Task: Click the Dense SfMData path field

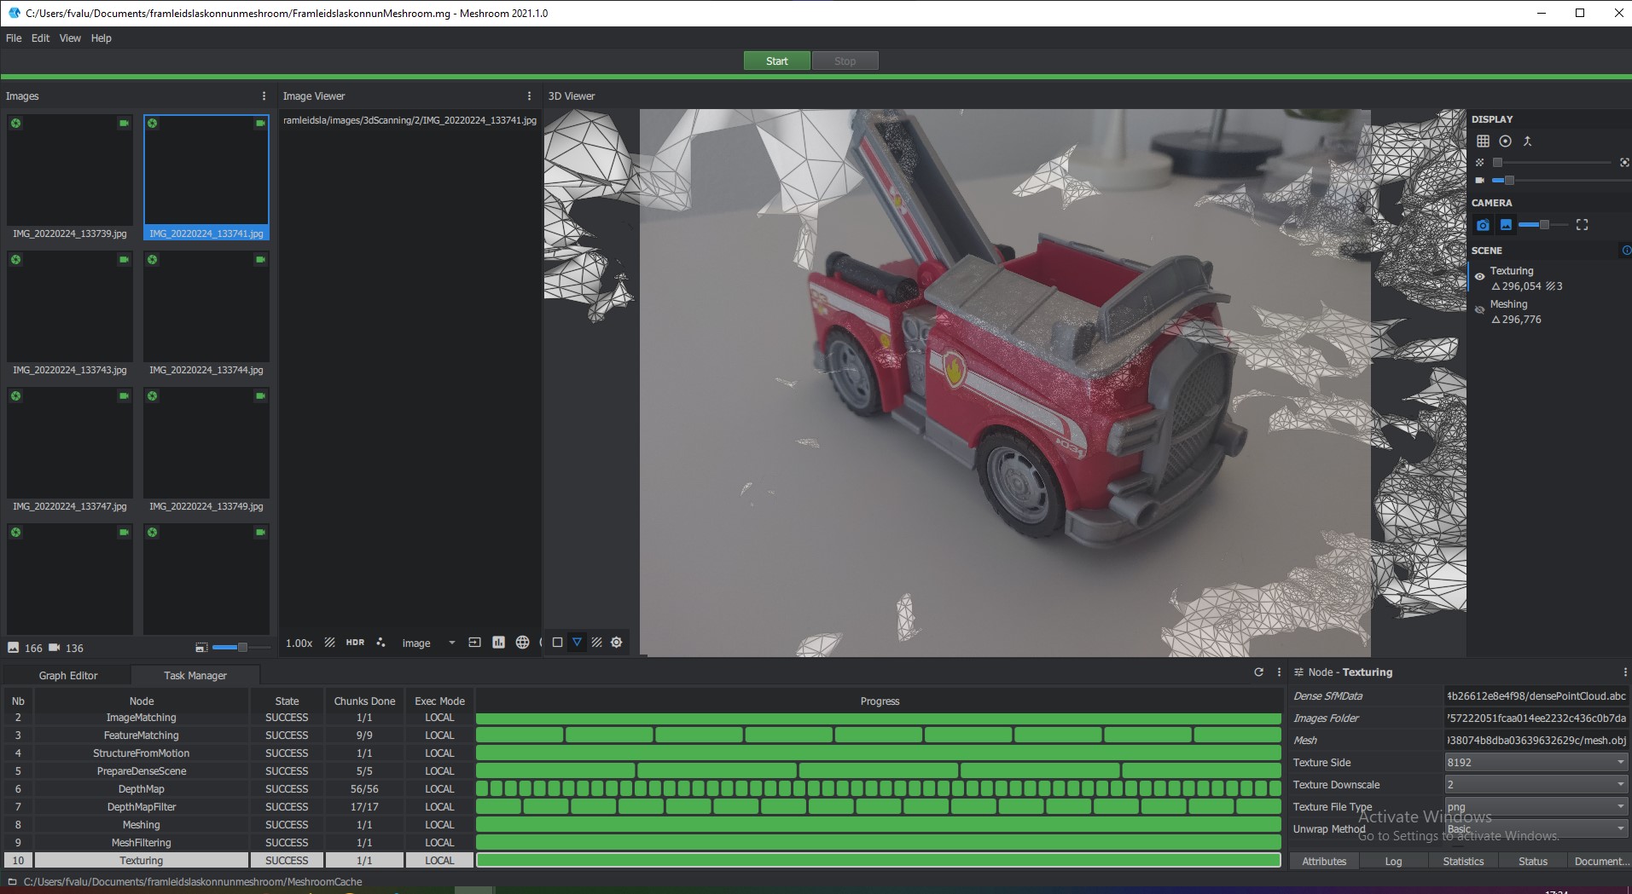Action: tap(1536, 695)
